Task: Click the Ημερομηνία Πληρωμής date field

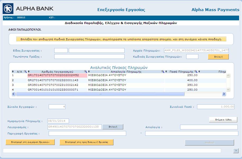Action: [x=58, y=121]
